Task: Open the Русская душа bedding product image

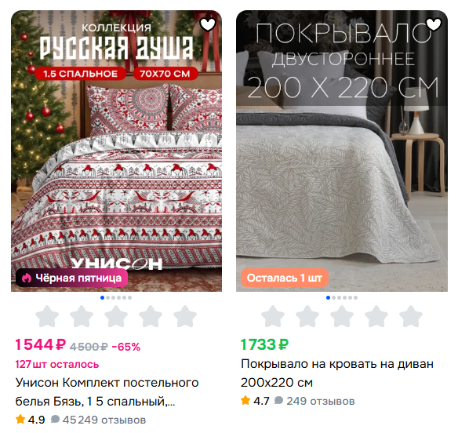Action: coord(117,151)
